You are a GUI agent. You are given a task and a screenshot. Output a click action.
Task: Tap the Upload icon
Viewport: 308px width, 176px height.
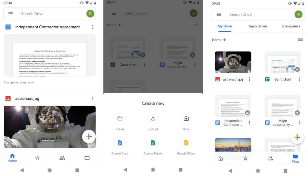(x=153, y=119)
